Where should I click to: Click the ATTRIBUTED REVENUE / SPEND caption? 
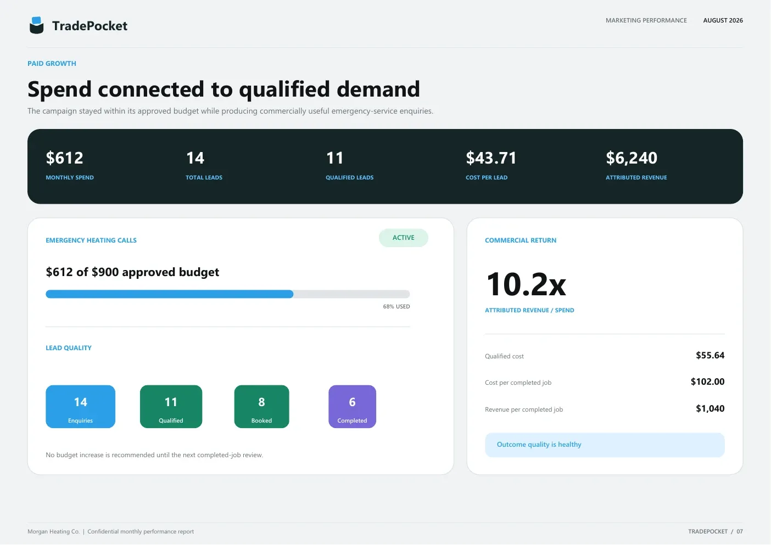pos(529,310)
